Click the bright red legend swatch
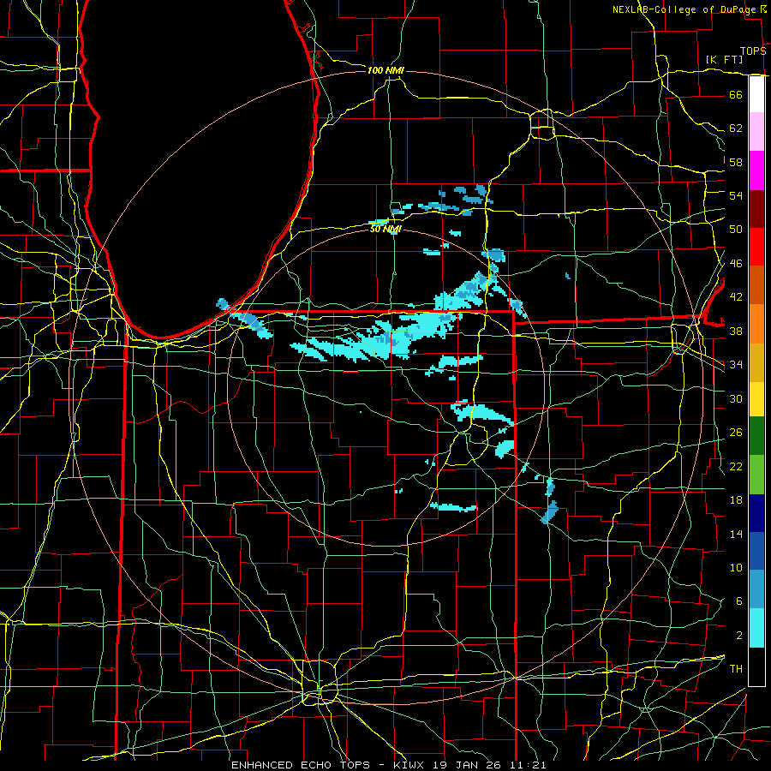 (756, 247)
